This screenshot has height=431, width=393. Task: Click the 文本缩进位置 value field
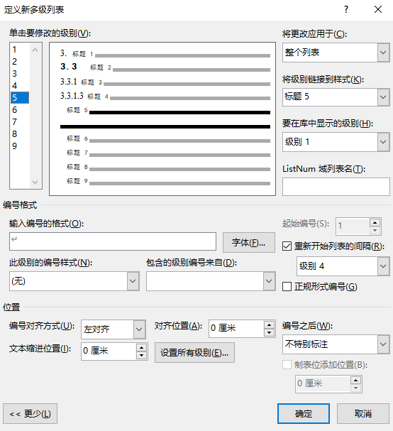109,351
